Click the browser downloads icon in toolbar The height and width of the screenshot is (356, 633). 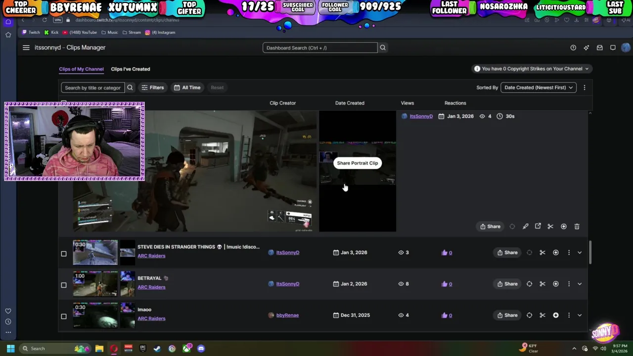[577, 20]
